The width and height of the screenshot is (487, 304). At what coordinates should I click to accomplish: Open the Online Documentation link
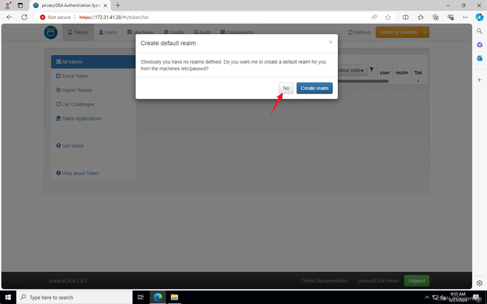[325, 281]
